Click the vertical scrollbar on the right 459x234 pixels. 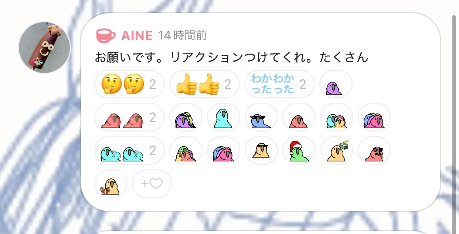coord(454,118)
